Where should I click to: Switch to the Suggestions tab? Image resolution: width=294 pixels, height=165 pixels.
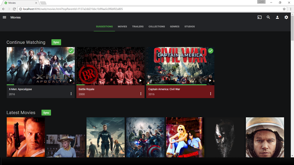104,26
